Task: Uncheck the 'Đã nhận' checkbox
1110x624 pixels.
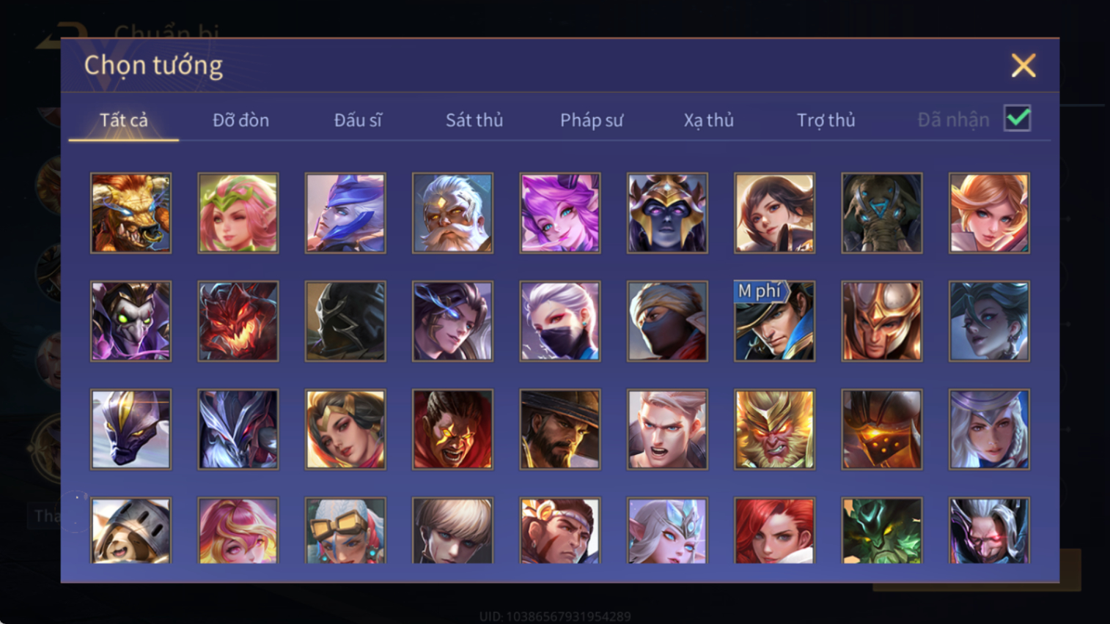Action: (x=1018, y=119)
